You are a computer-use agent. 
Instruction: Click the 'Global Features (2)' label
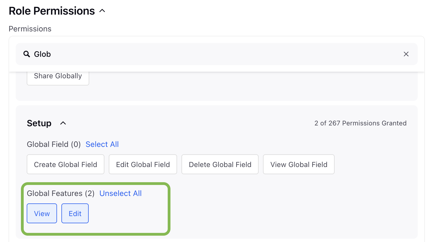61,193
